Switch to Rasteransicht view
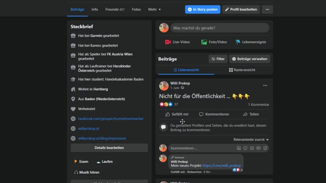Viewport: 326px width, 183px height. tap(242, 70)
